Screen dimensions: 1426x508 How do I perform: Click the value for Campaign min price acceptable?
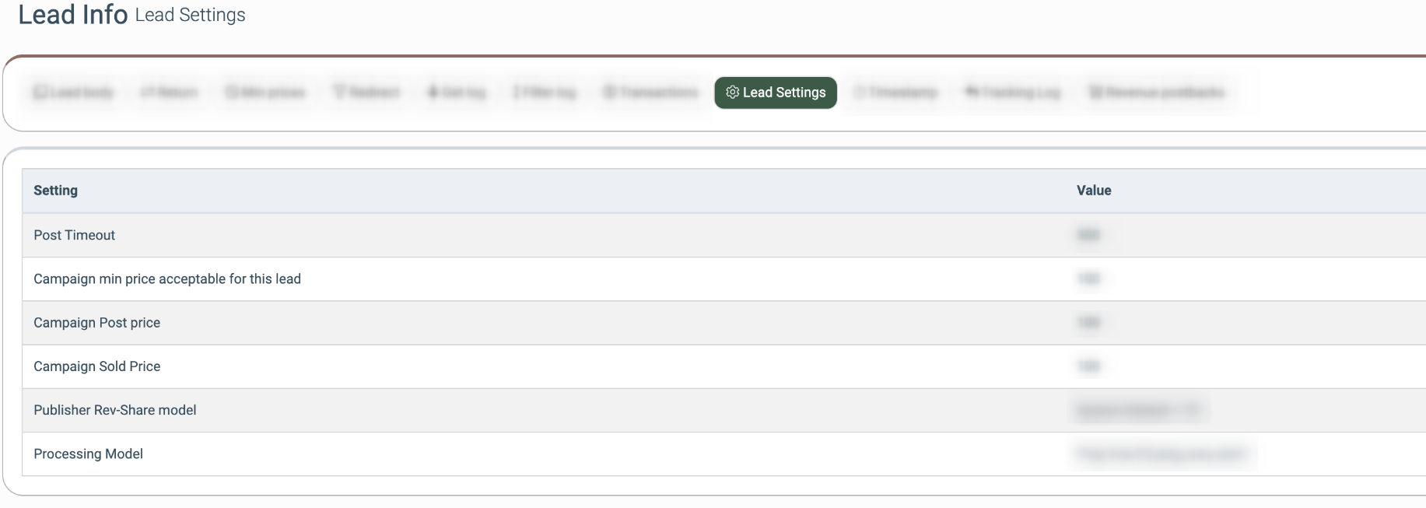(x=1088, y=279)
